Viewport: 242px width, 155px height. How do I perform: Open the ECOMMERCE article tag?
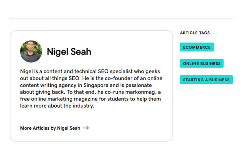tap(197, 47)
